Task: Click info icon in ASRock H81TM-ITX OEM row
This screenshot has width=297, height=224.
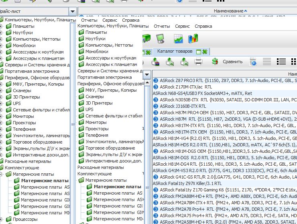Action: tap(155, 132)
